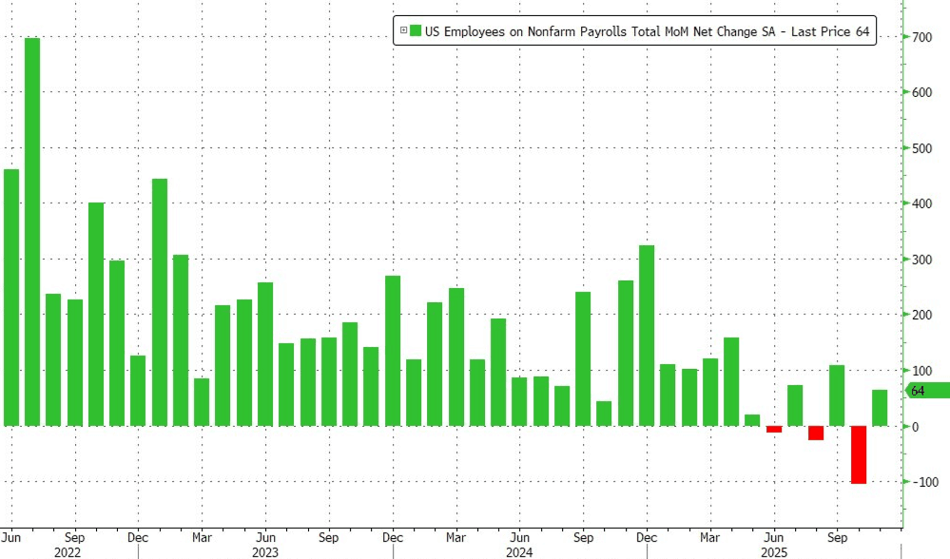
Task: Click the 500 tick label on the y-axis
Action: 920,148
